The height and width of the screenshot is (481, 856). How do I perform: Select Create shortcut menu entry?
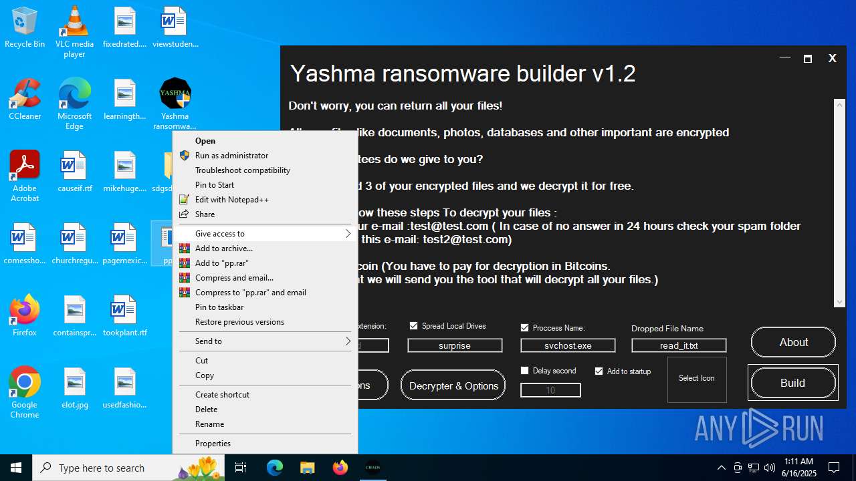[265, 395]
